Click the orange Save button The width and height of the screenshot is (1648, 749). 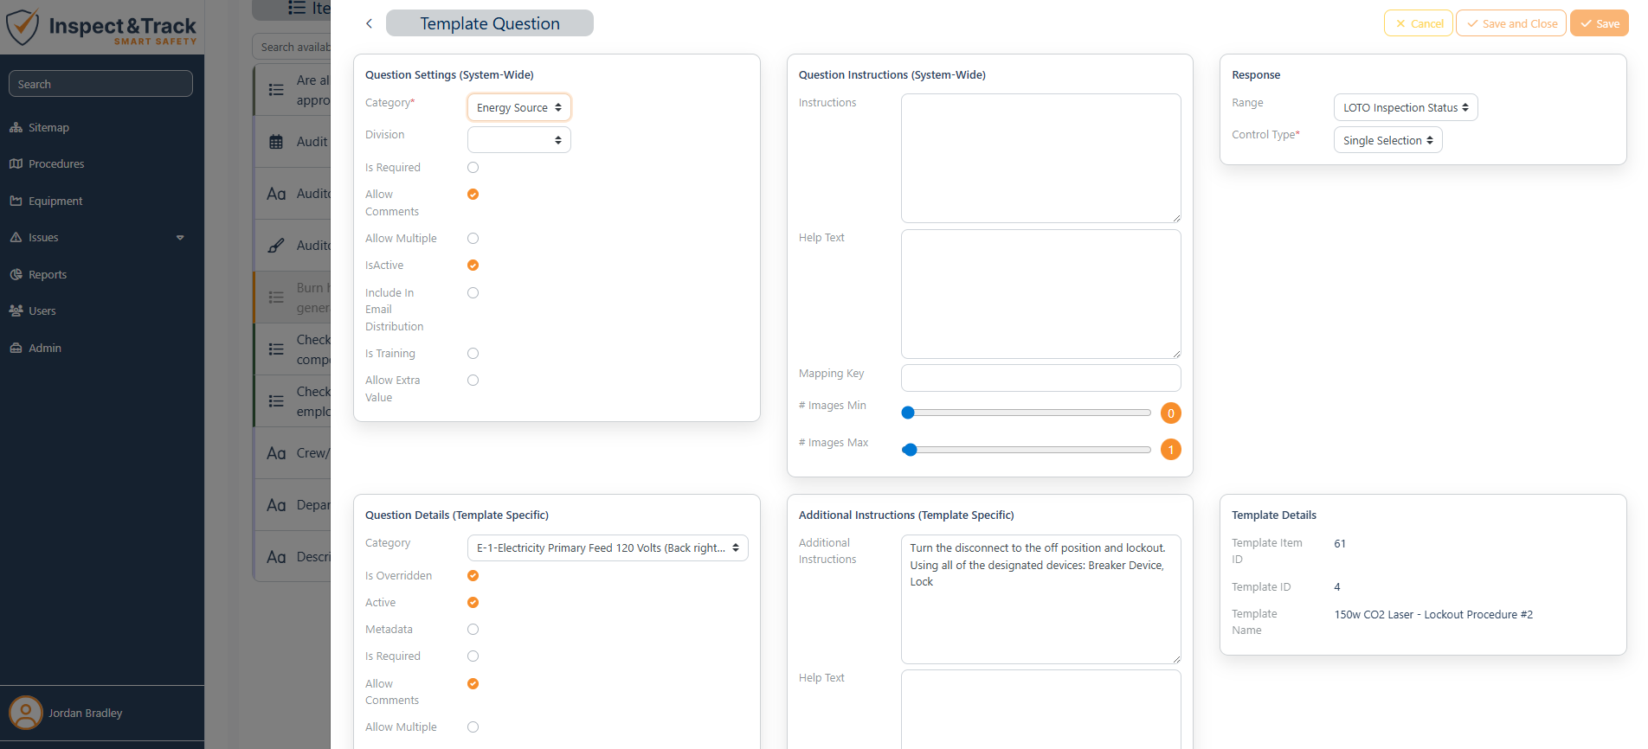[1600, 23]
